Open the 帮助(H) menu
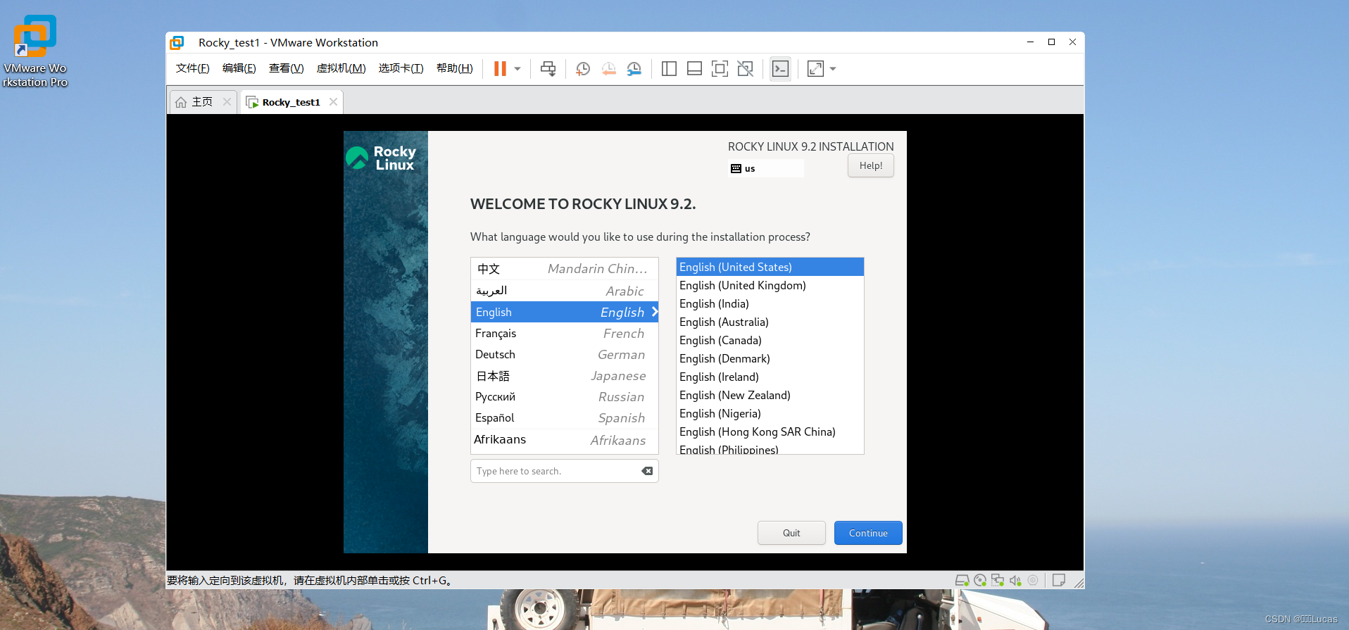Screen dimensions: 1349x630 pos(455,68)
